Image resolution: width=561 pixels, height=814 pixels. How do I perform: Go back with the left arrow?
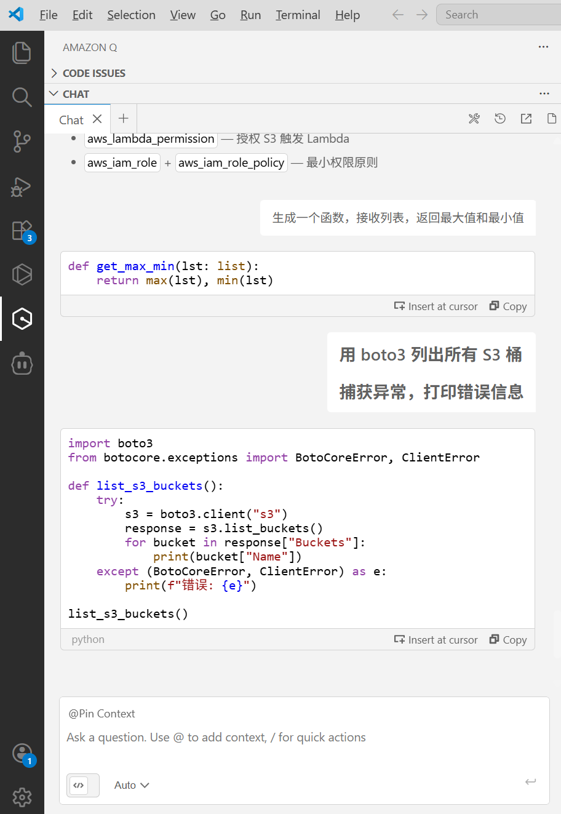[398, 15]
